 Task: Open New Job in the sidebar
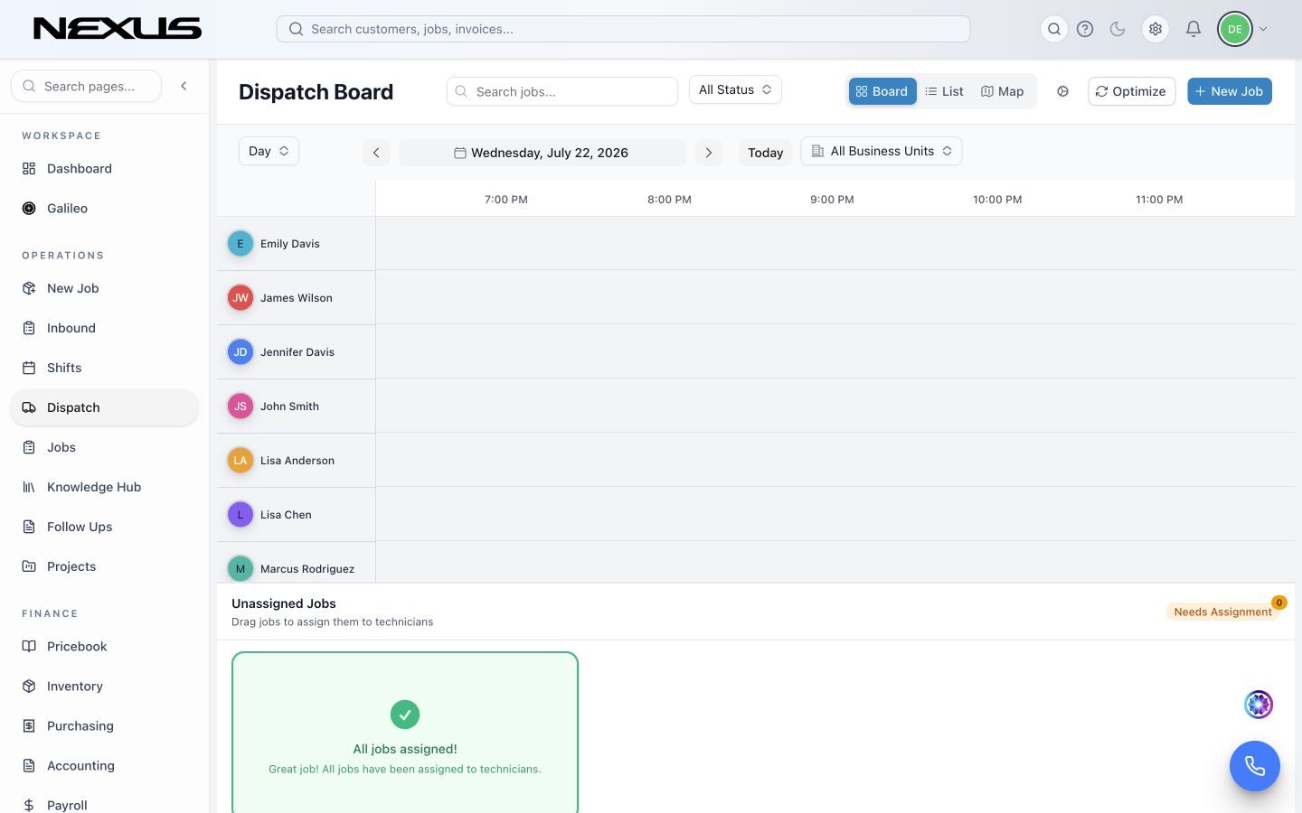[x=104, y=288]
